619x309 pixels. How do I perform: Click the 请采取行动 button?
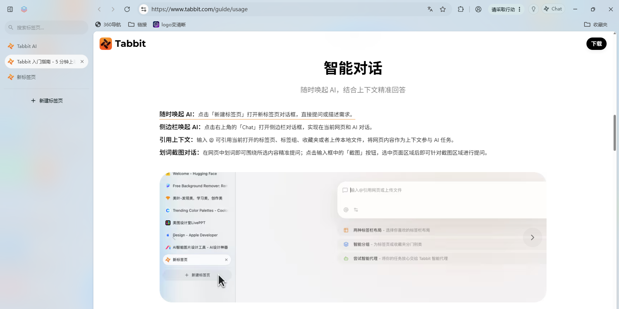pyautogui.click(x=506, y=9)
